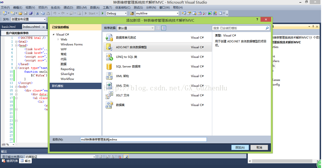This screenshot has width=323, height=168.
Task: Select the Reporting category
Action: (67, 69)
